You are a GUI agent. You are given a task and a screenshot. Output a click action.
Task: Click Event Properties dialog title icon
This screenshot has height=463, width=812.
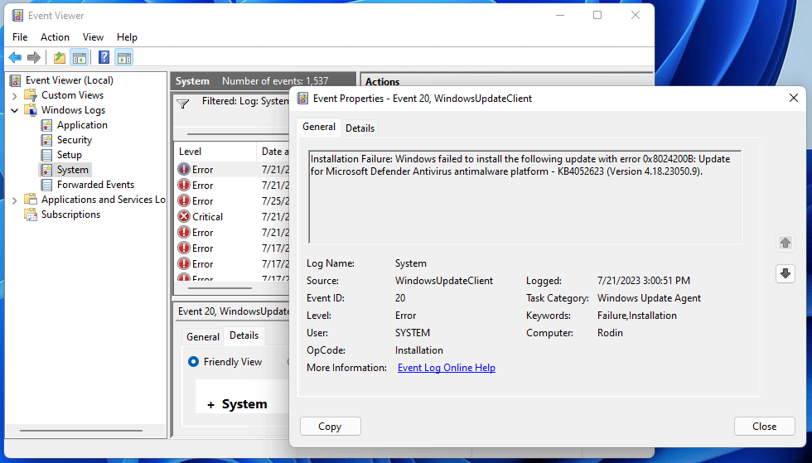point(302,99)
